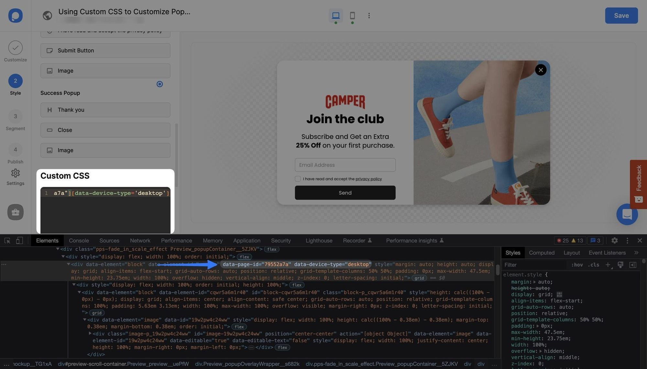
Task: Switch to mobile preview mode
Action: [352, 15]
